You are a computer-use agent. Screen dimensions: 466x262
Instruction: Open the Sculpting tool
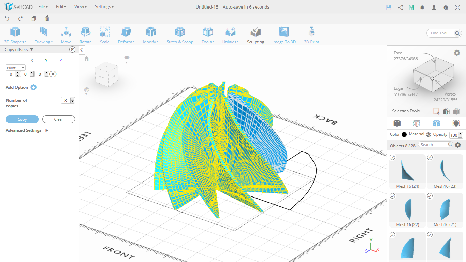coord(256,35)
